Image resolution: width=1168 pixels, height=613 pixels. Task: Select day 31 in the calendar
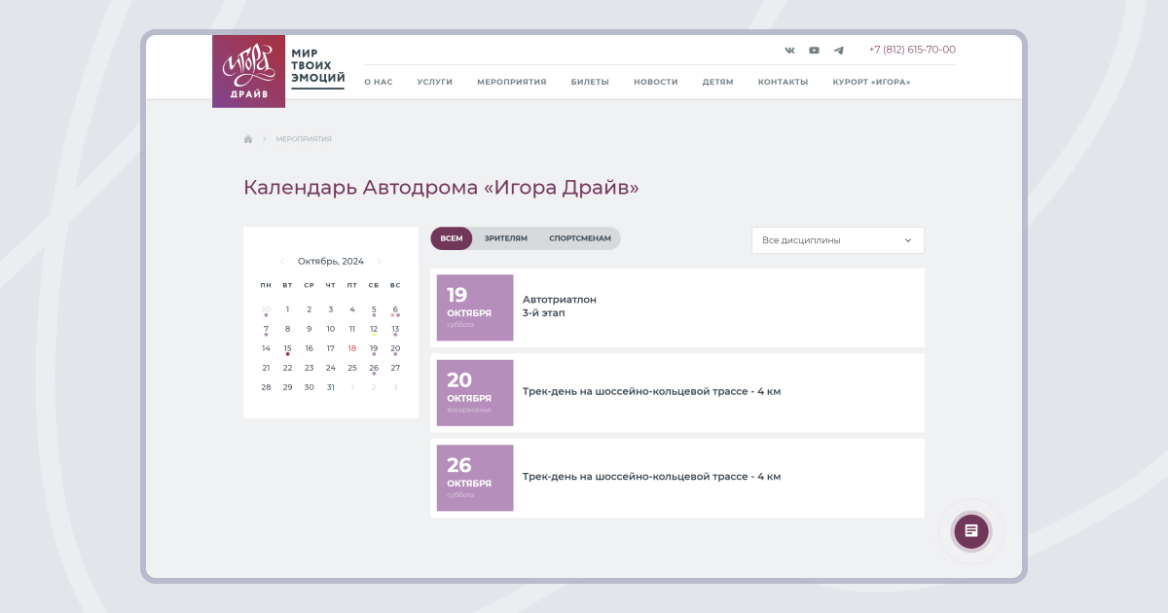tap(331, 387)
